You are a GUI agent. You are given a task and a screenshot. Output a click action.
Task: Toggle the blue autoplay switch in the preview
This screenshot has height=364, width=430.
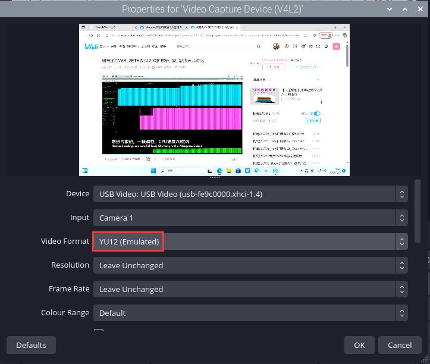click(317, 113)
